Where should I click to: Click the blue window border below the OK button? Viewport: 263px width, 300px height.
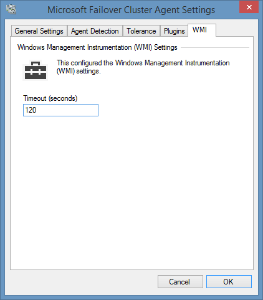[229, 298]
